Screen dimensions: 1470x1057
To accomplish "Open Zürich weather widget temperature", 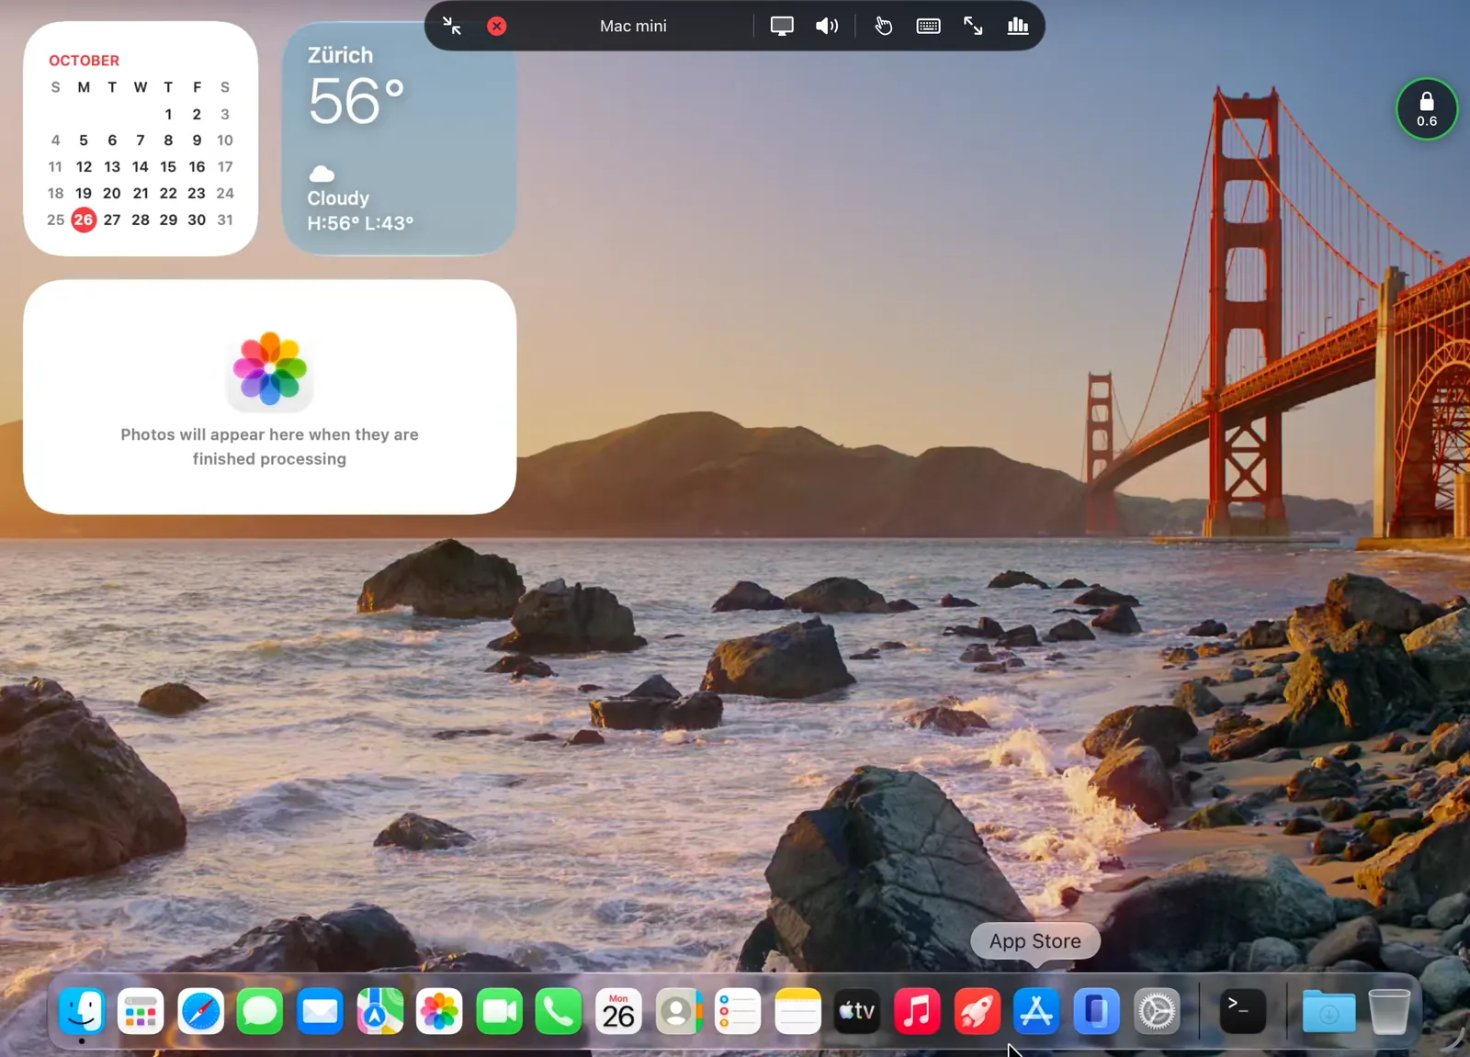I will point(356,101).
